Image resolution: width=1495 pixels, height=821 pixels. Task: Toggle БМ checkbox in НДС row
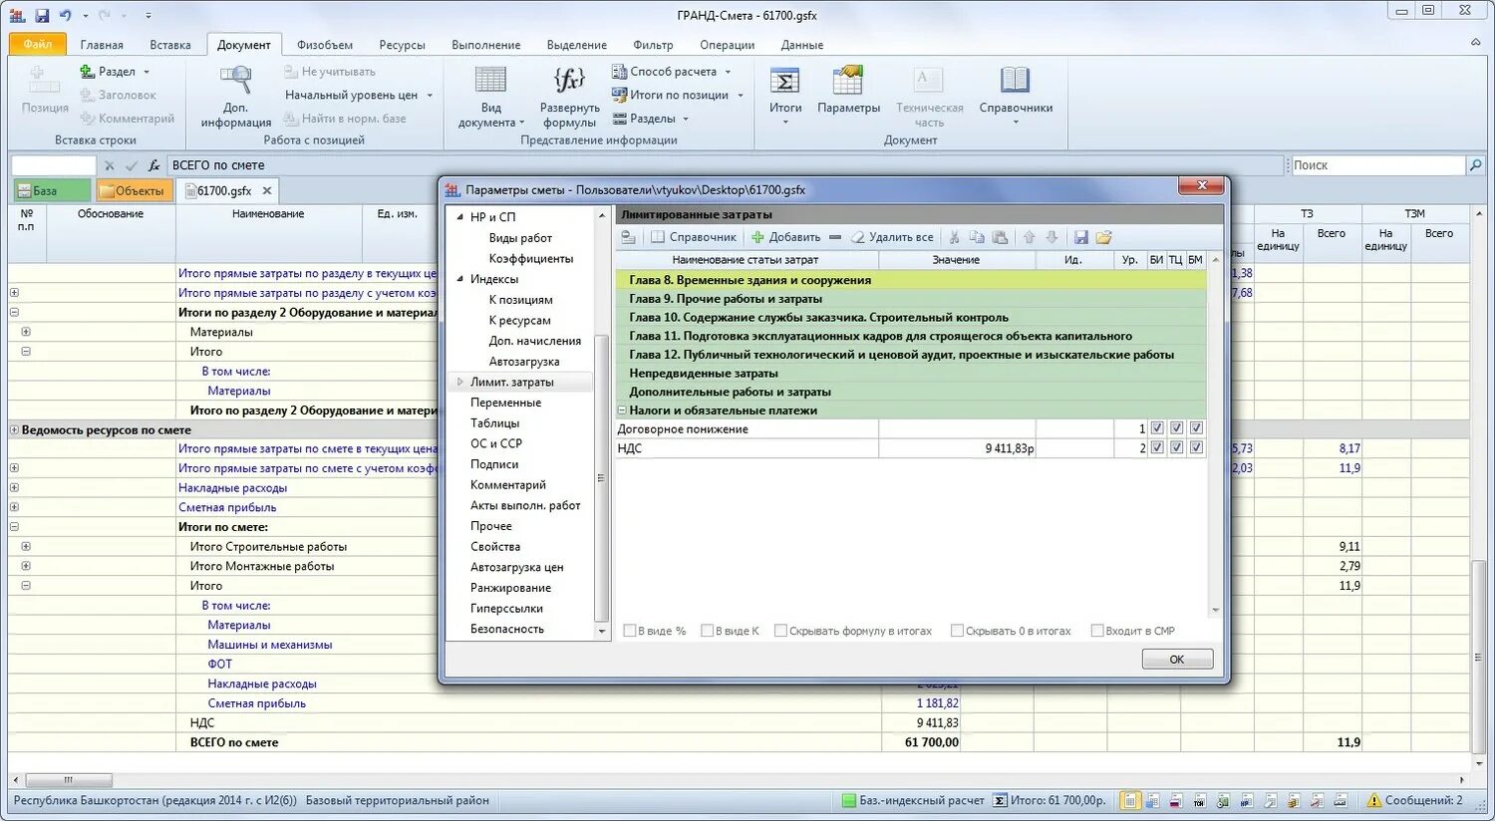click(x=1196, y=448)
